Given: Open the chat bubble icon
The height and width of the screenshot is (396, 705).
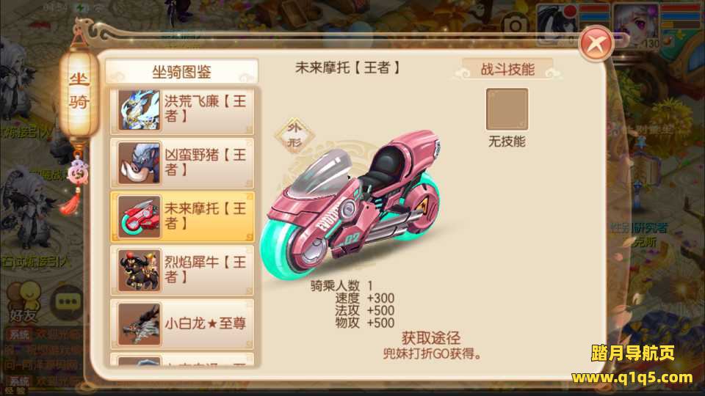Looking at the screenshot, I should pos(68,302).
